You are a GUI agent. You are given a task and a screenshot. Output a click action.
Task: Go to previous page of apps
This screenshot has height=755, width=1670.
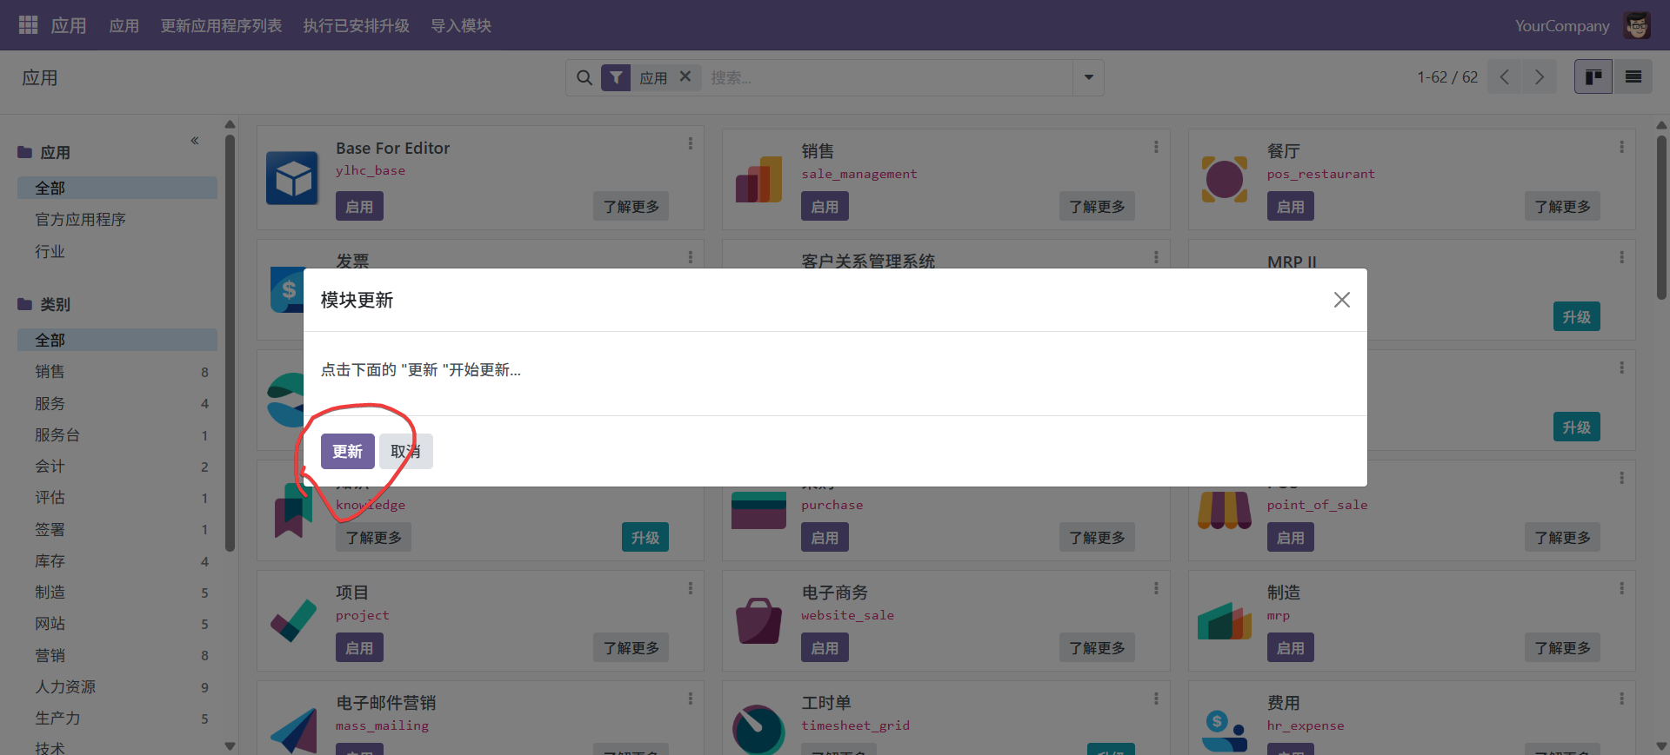click(1505, 77)
